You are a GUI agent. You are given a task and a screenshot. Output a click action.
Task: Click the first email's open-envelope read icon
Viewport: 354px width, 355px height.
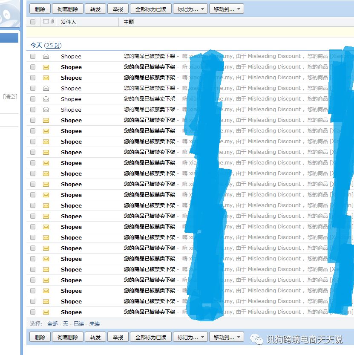click(x=46, y=56)
